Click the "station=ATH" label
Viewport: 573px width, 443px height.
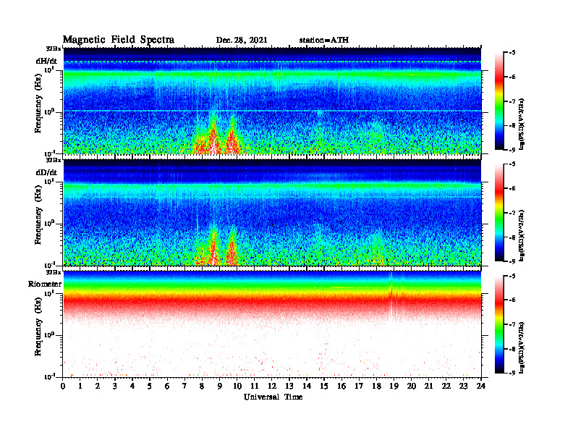tap(324, 41)
